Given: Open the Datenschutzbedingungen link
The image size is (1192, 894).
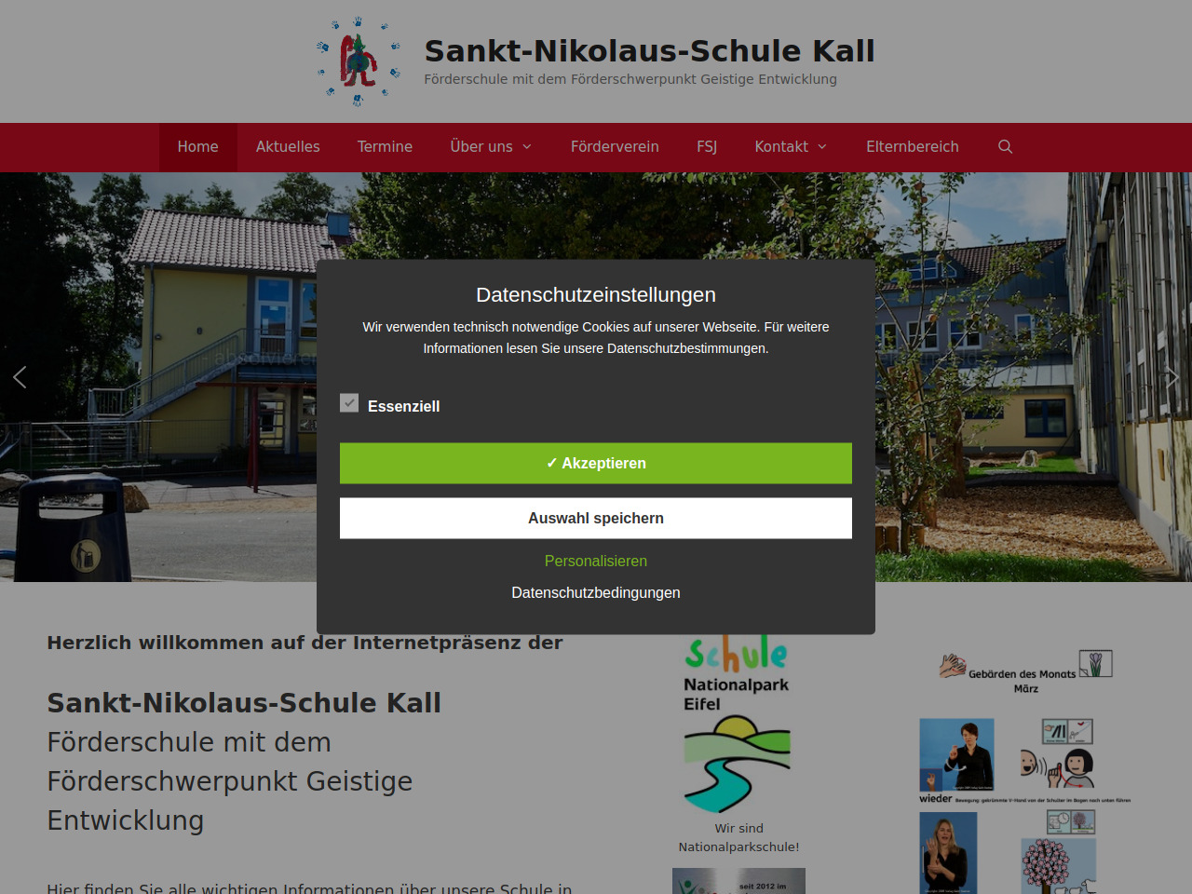Looking at the screenshot, I should [x=596, y=592].
